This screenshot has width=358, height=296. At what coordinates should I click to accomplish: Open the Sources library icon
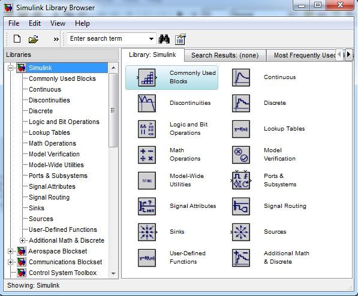(x=241, y=232)
